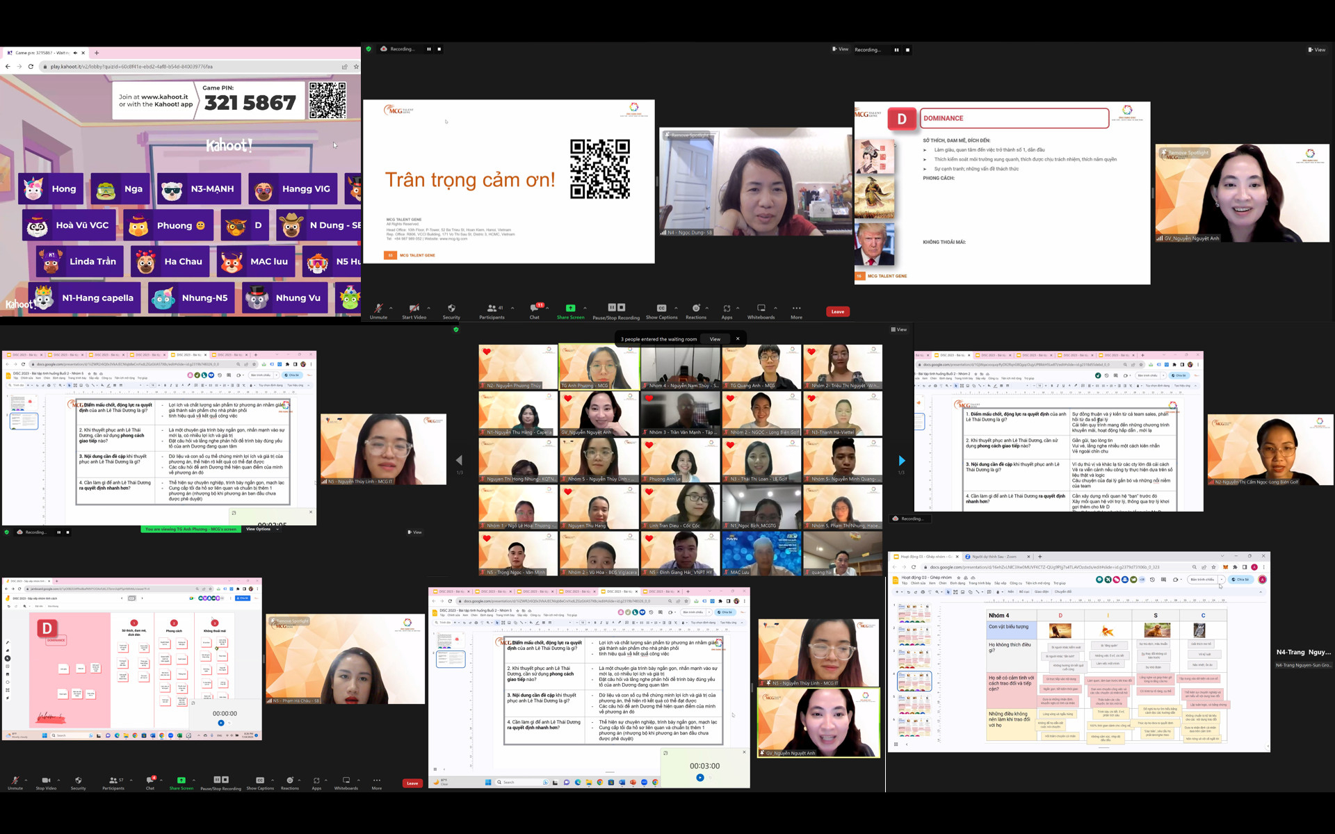Viewport: 1335px width, 834px height.
Task: Open Apps in the upper Zoom toolbar
Action: [727, 311]
